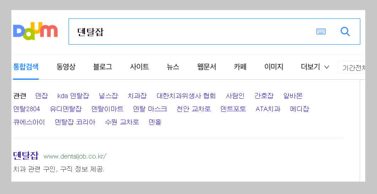Click related keyword 사람인

click(235, 96)
